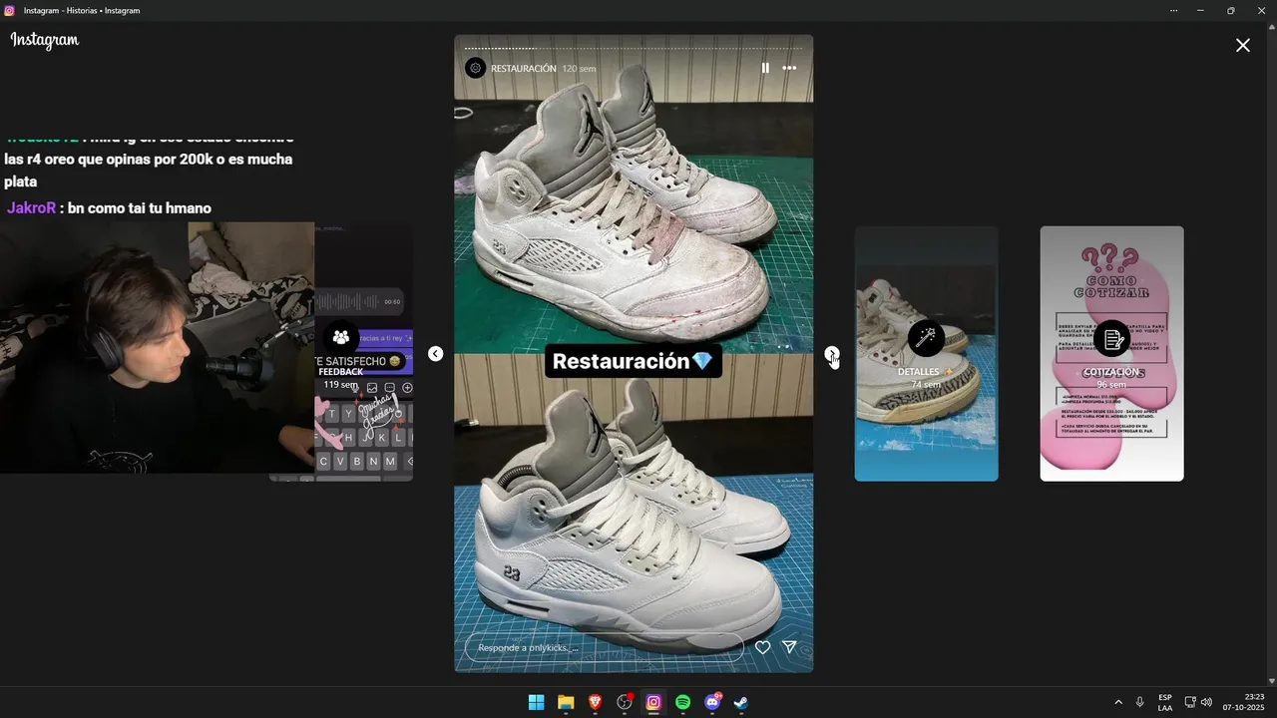Click the microphone tray icon
This screenshot has height=718, width=1277.
click(x=1139, y=702)
